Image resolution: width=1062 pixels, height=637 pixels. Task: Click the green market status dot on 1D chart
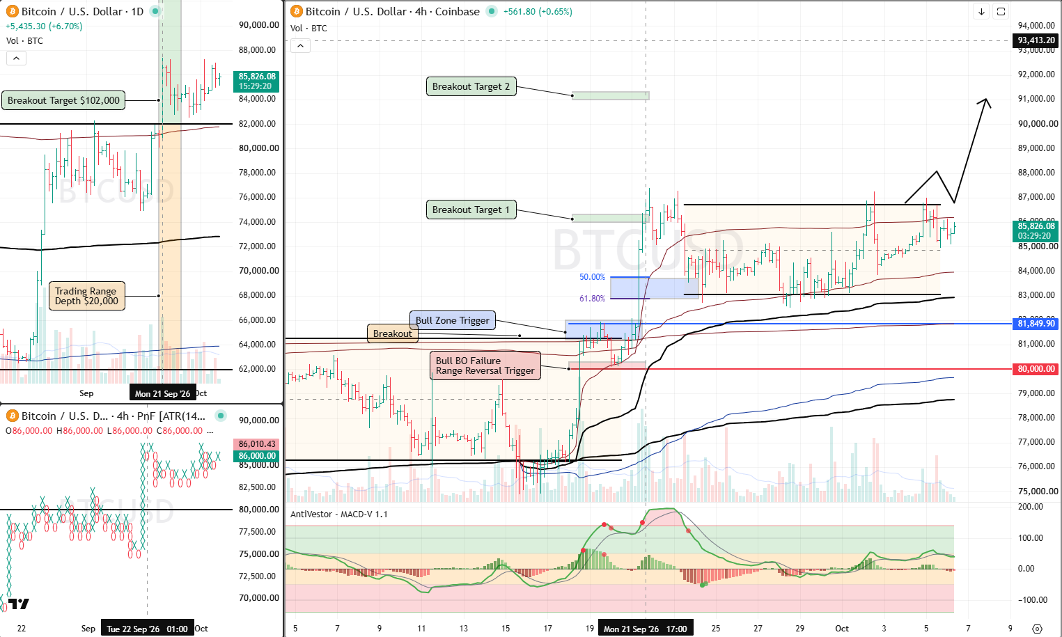click(155, 12)
